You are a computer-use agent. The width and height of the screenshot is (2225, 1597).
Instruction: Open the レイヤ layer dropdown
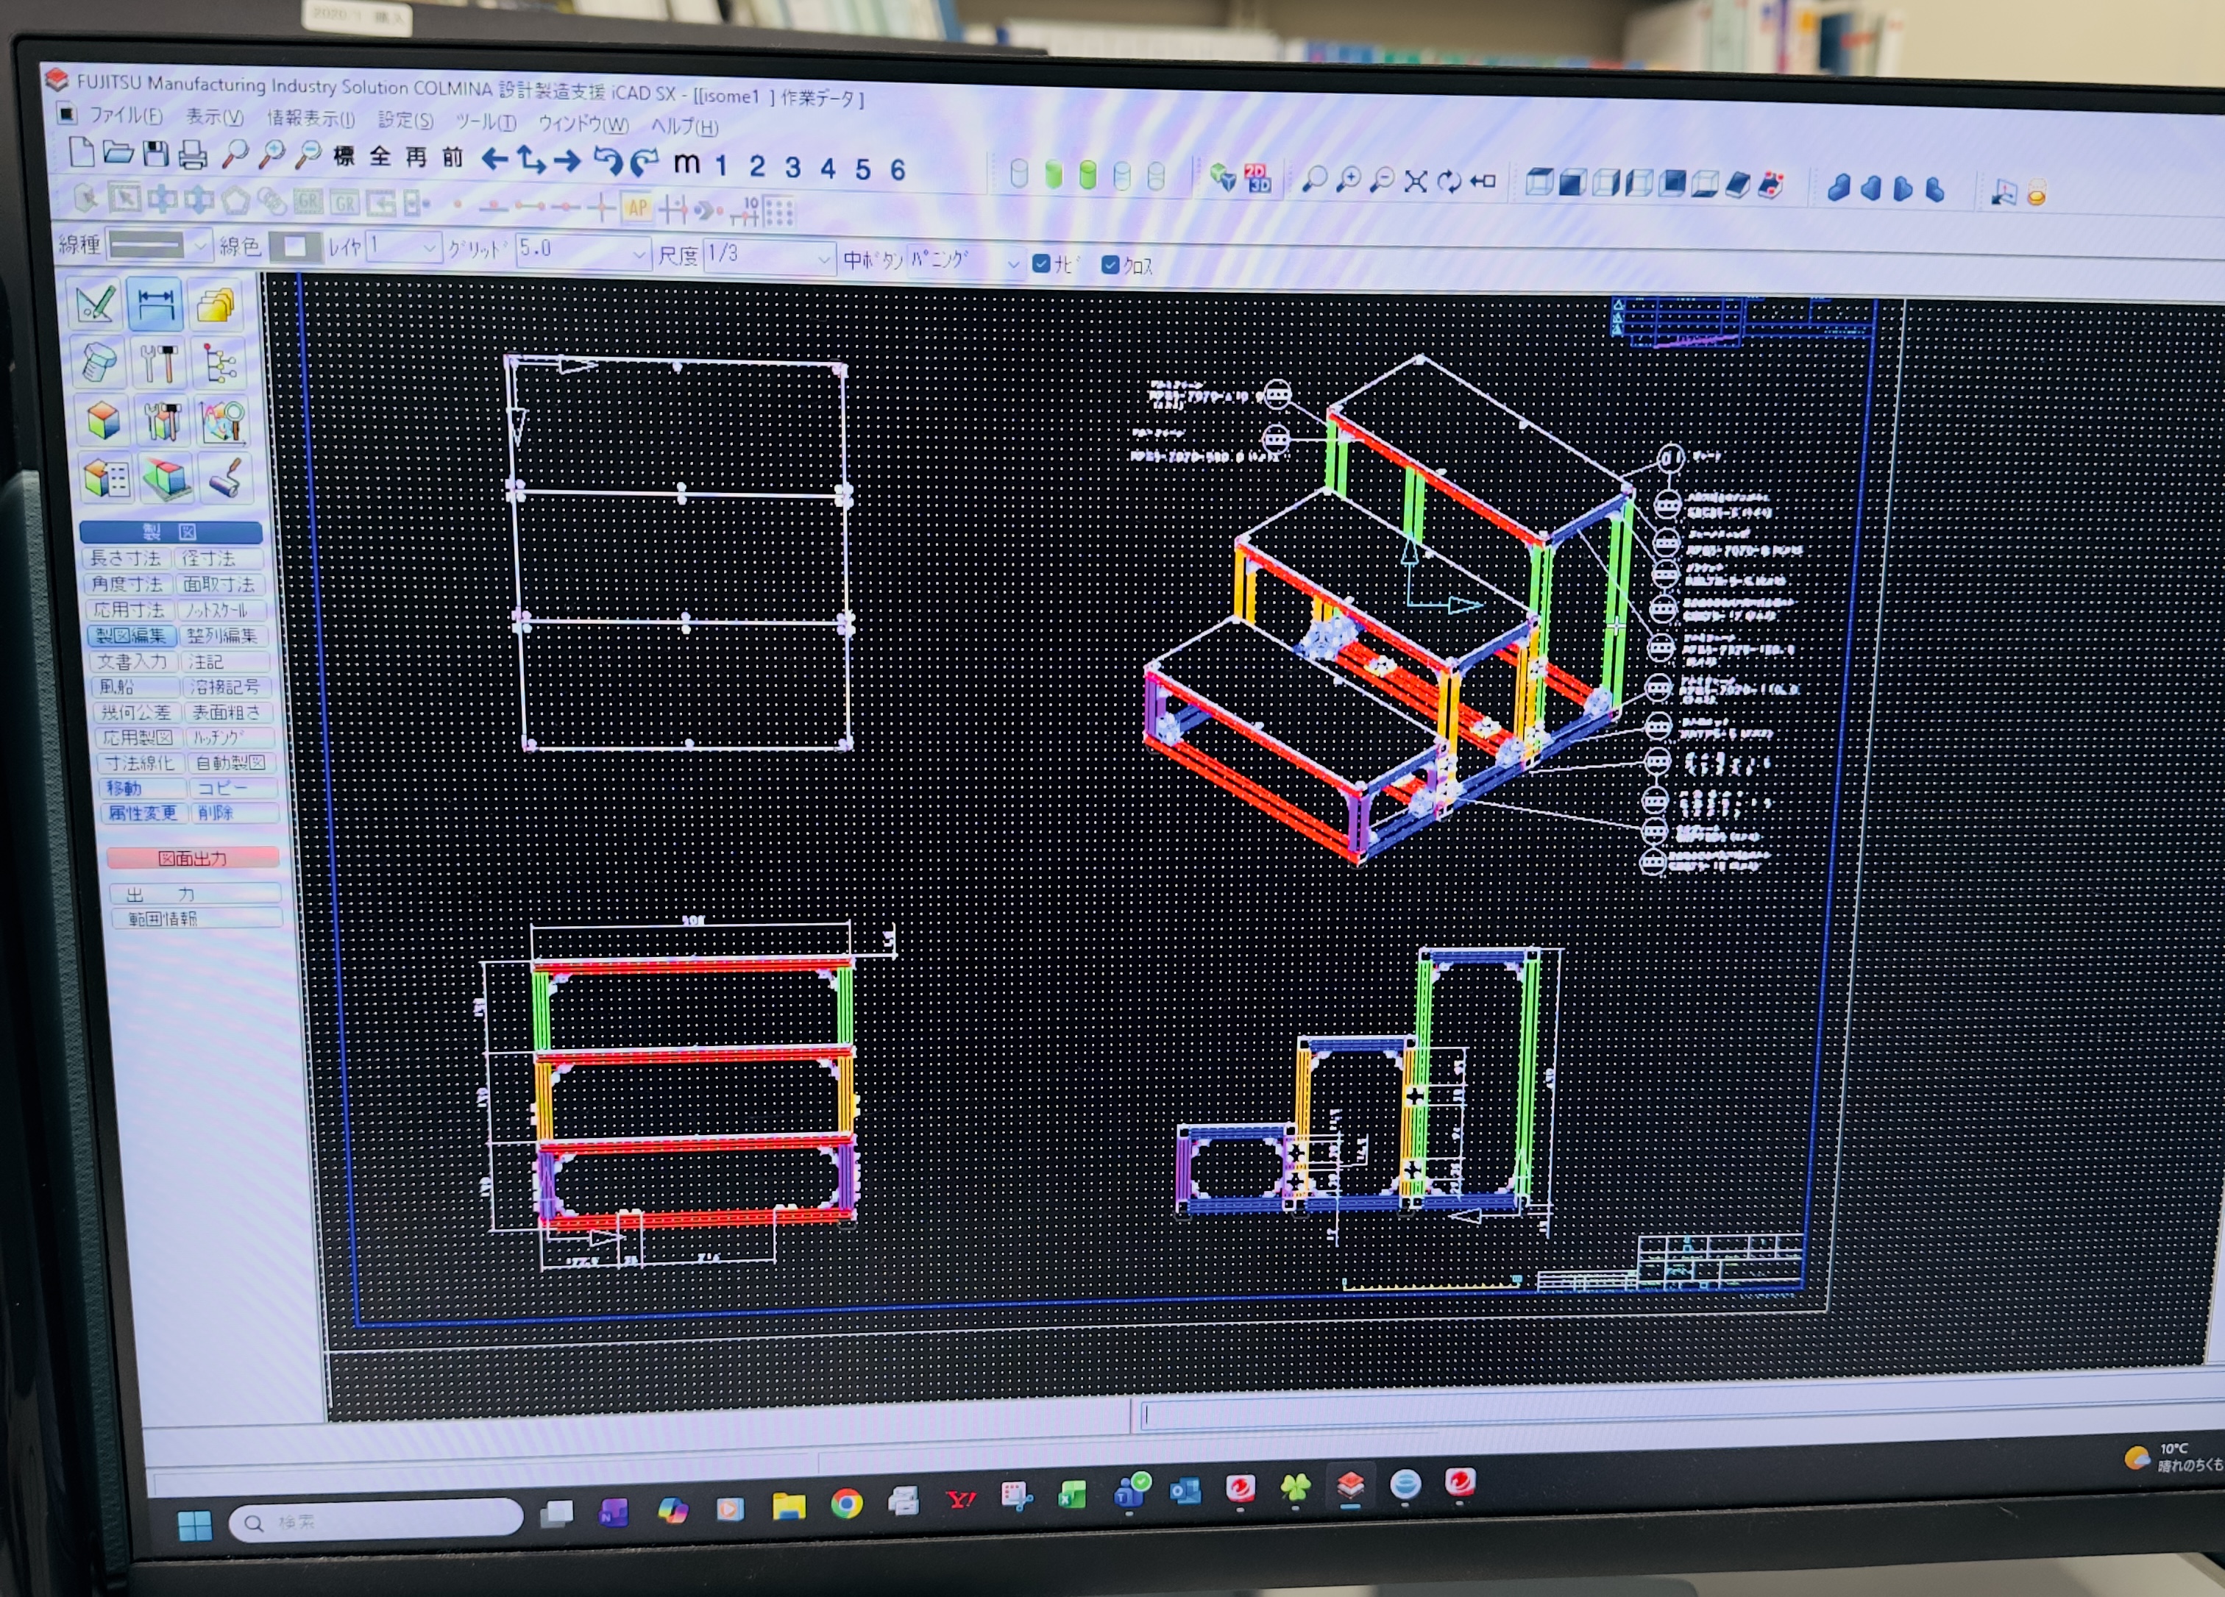pyautogui.click(x=402, y=246)
